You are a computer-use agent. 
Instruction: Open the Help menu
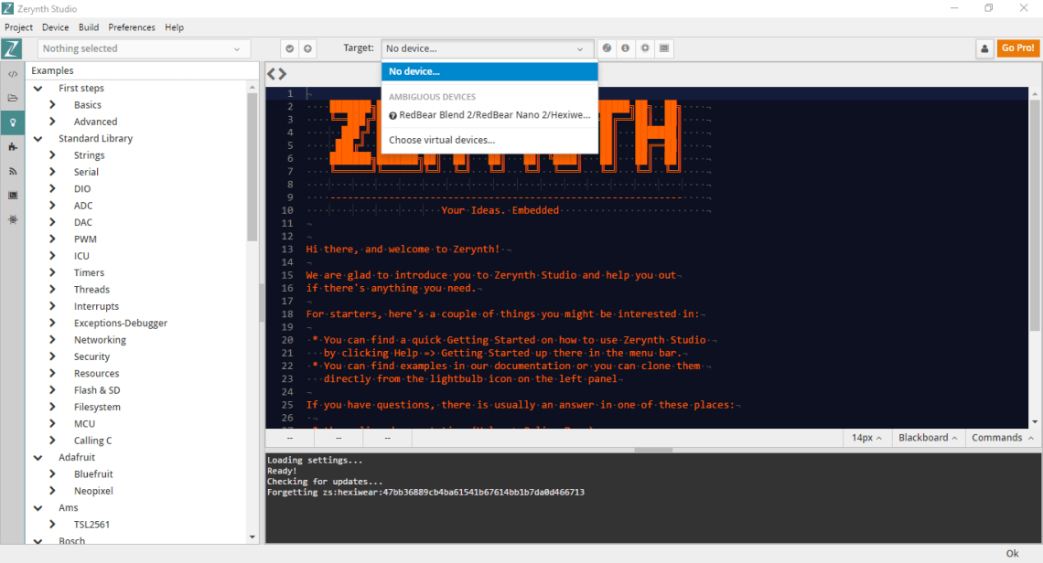tap(174, 27)
